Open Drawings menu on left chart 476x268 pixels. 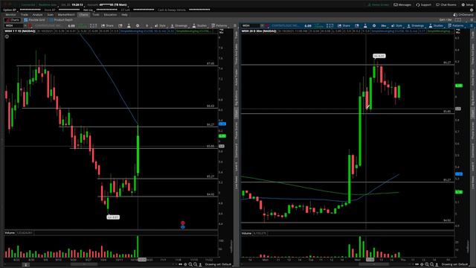pos(179,26)
